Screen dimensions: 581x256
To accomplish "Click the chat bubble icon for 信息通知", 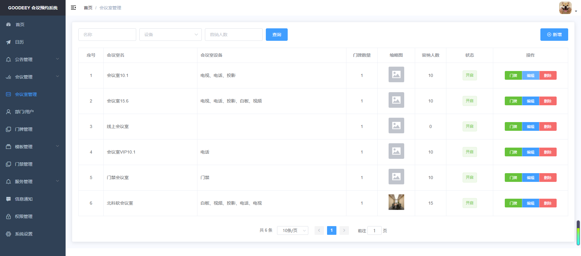I will (8, 199).
